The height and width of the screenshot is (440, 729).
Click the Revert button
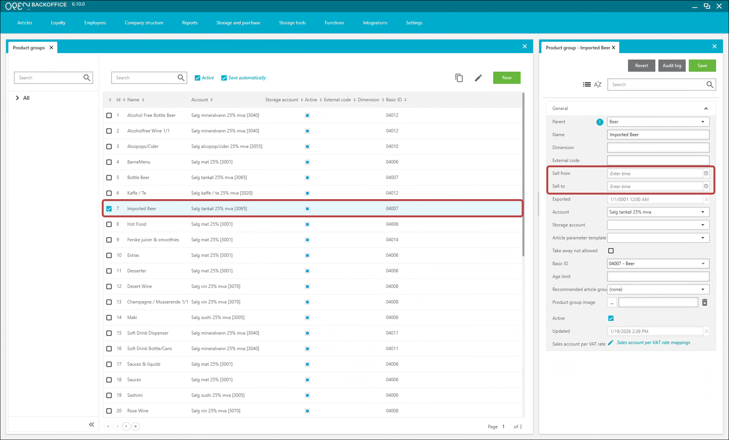coord(642,66)
